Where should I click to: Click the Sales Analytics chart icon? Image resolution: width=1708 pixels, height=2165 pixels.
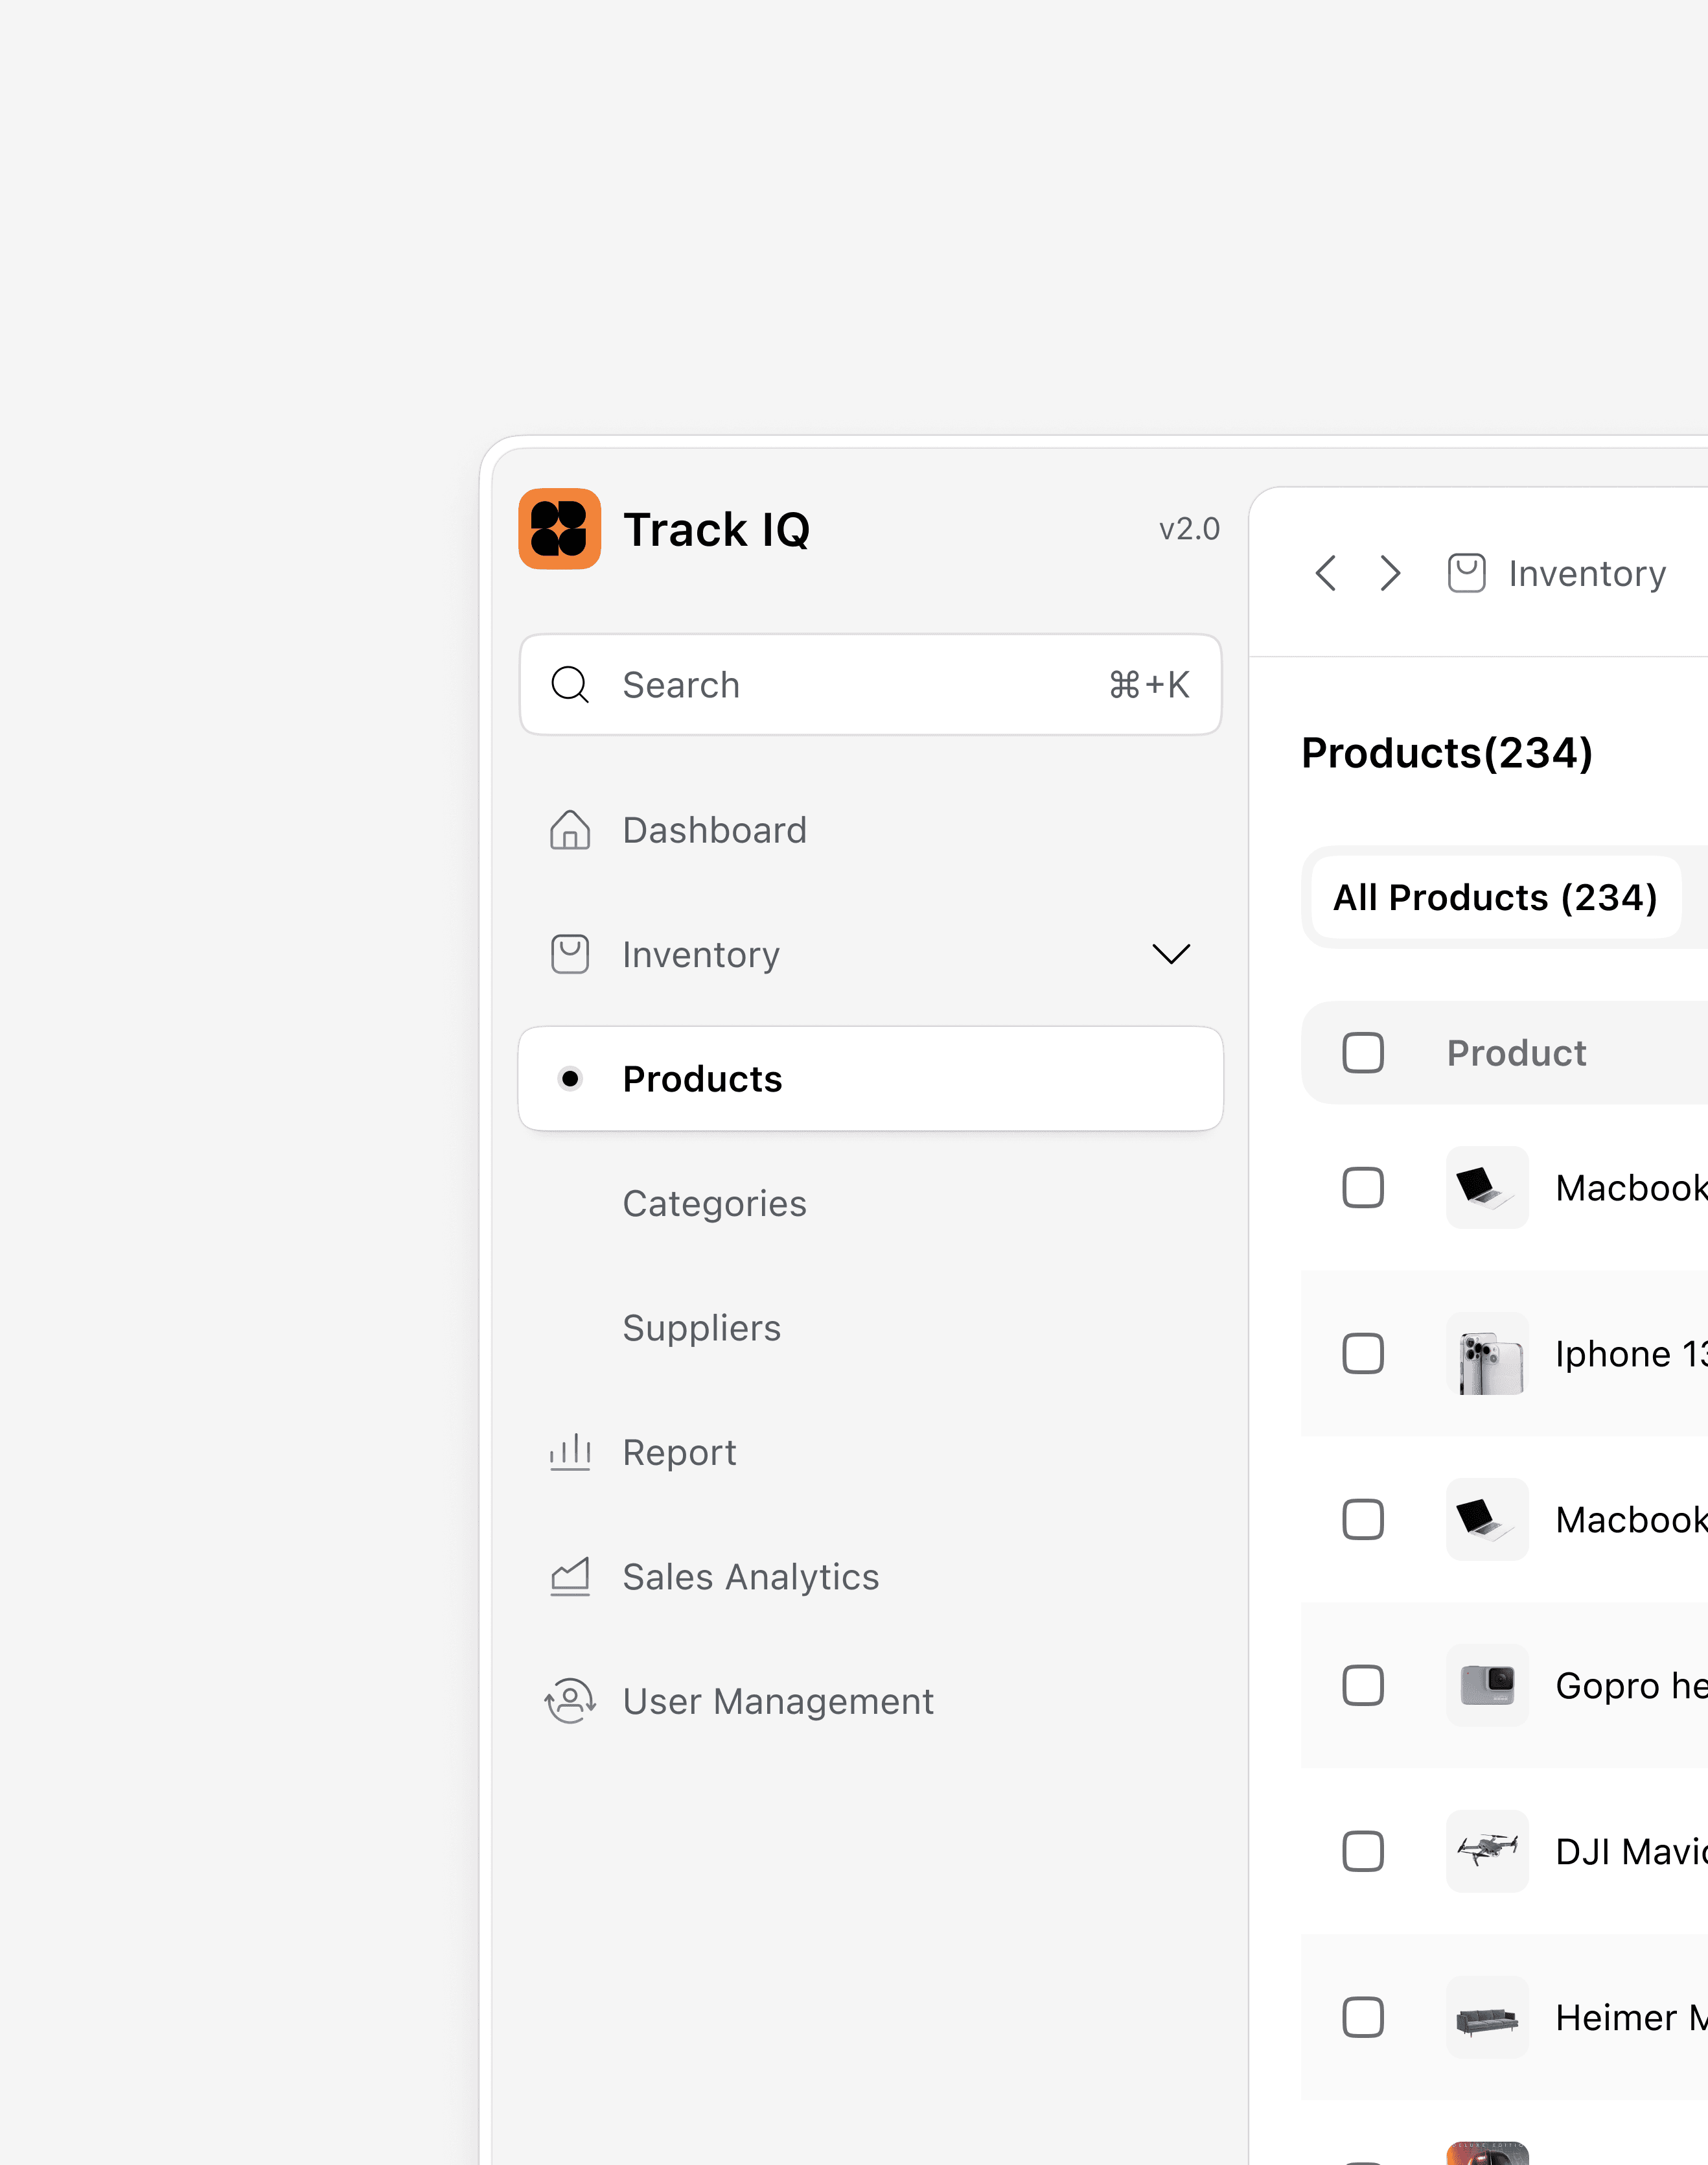click(x=570, y=1576)
